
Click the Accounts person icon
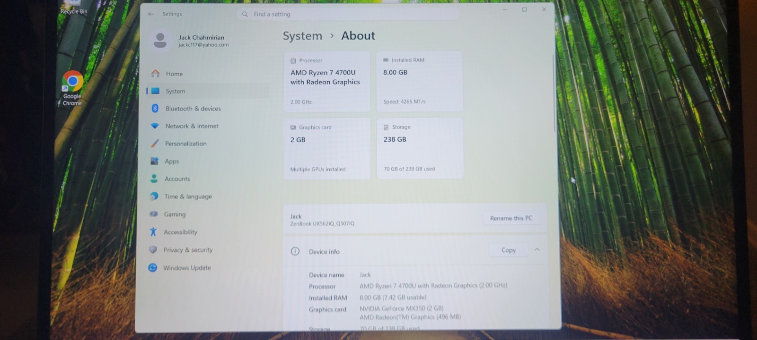click(154, 178)
